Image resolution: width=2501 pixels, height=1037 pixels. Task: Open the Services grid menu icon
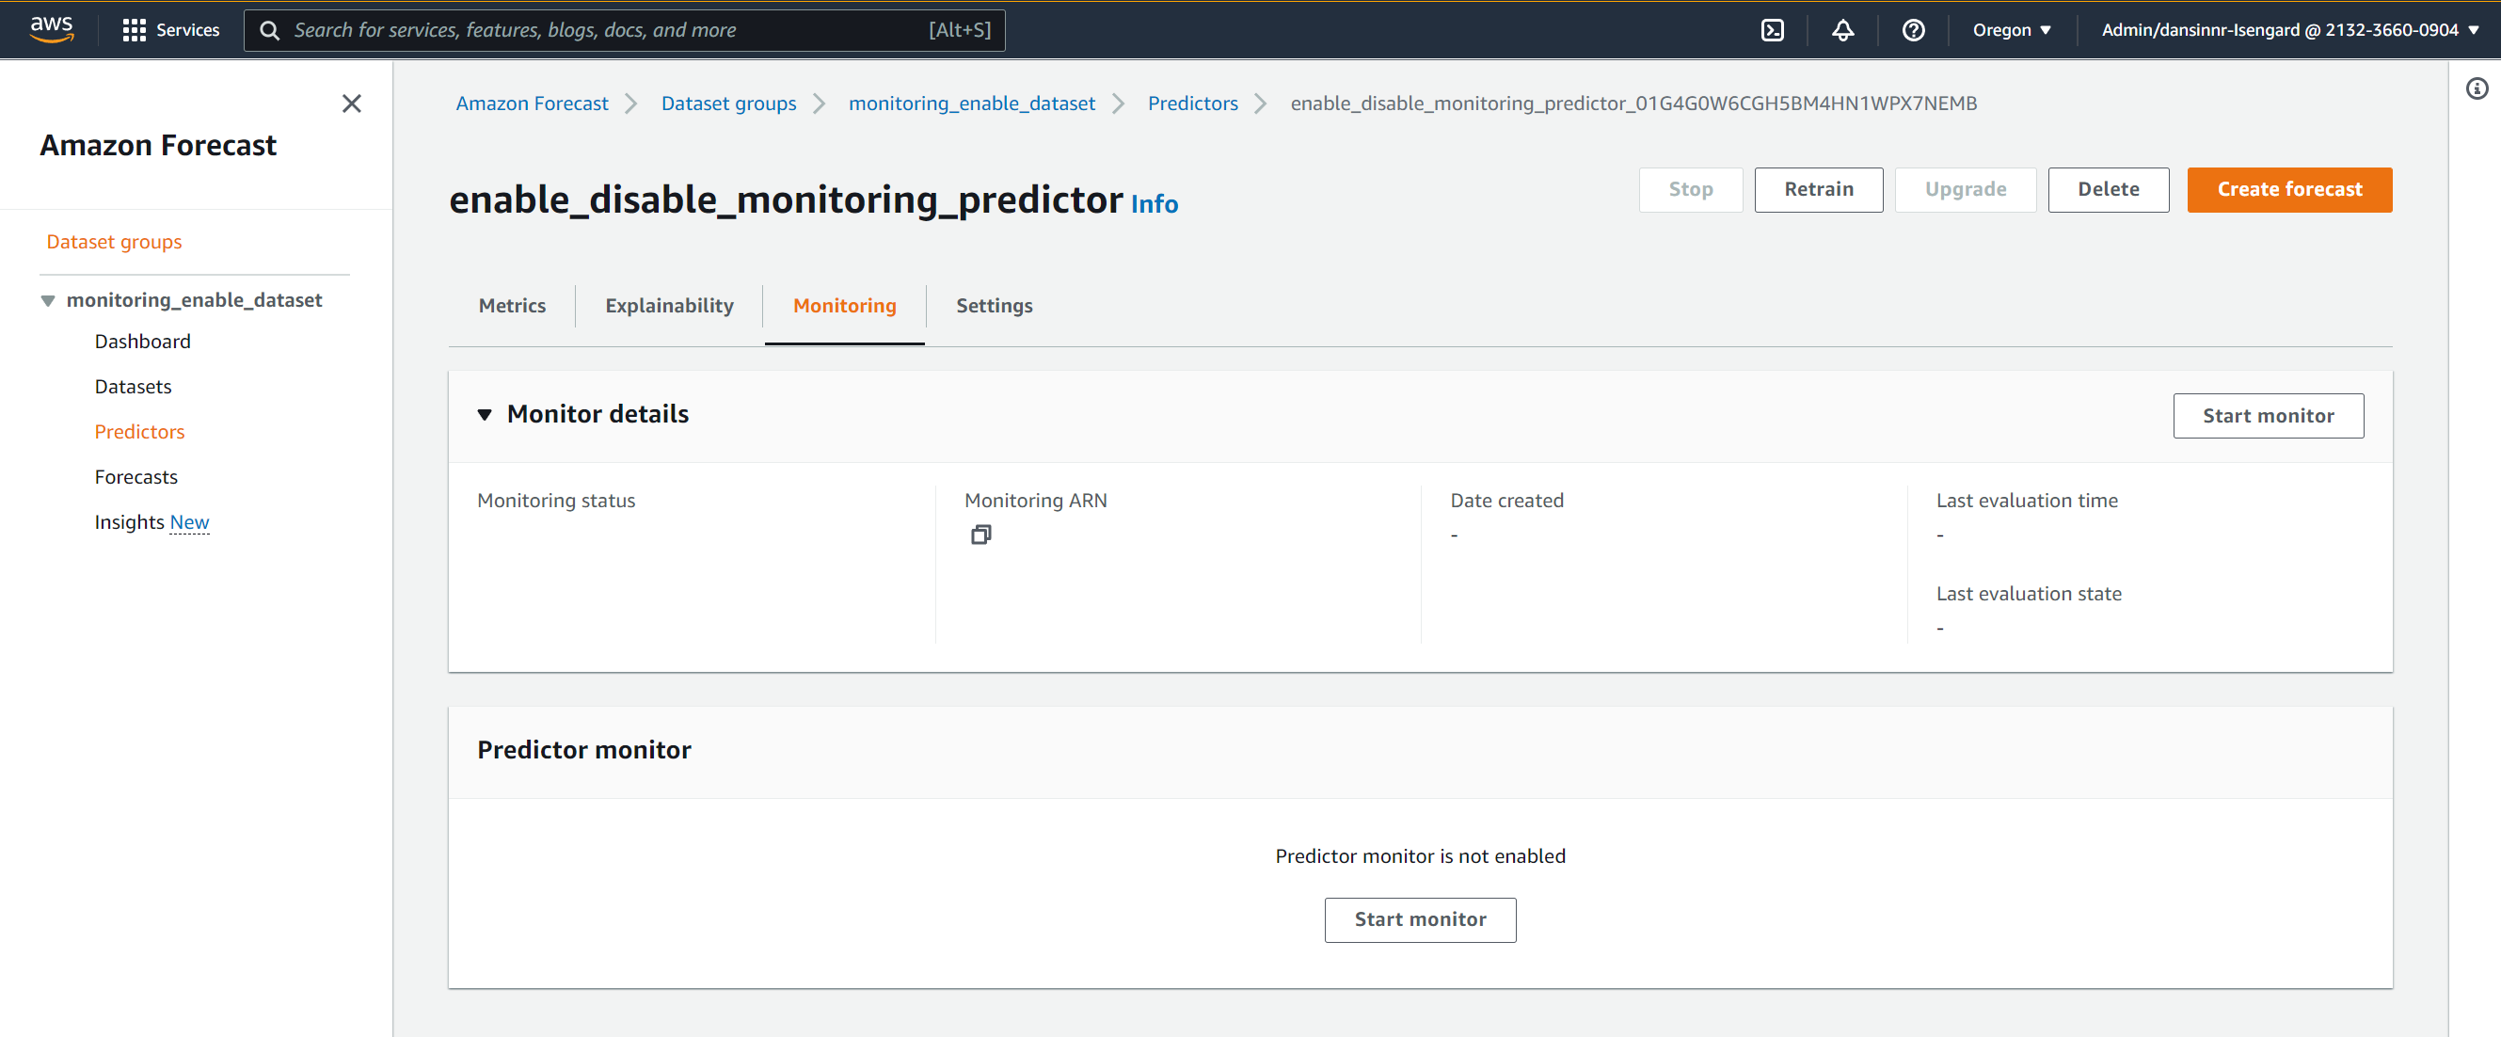pos(134,30)
